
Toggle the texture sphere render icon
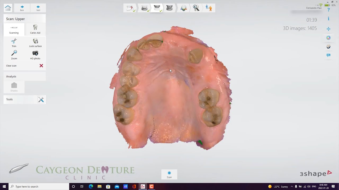coord(328,47)
